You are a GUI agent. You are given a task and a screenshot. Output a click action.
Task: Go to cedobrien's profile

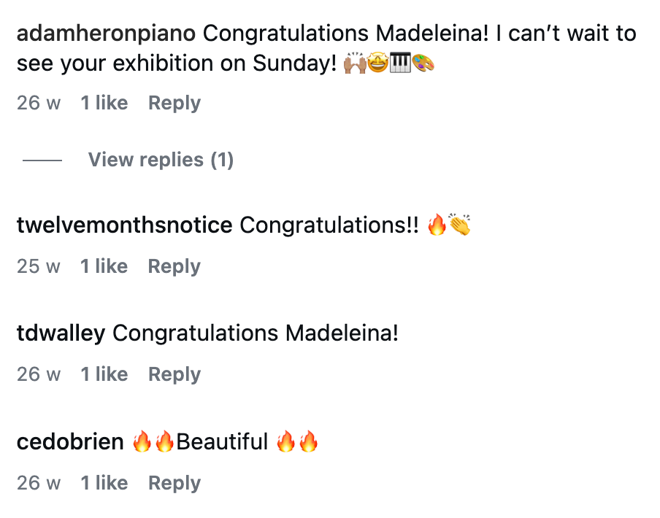(70, 442)
